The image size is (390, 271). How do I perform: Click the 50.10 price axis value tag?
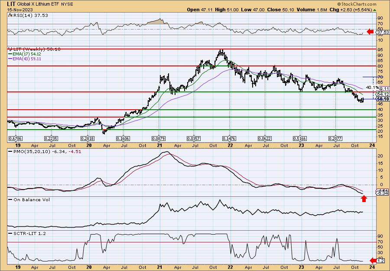point(383,99)
